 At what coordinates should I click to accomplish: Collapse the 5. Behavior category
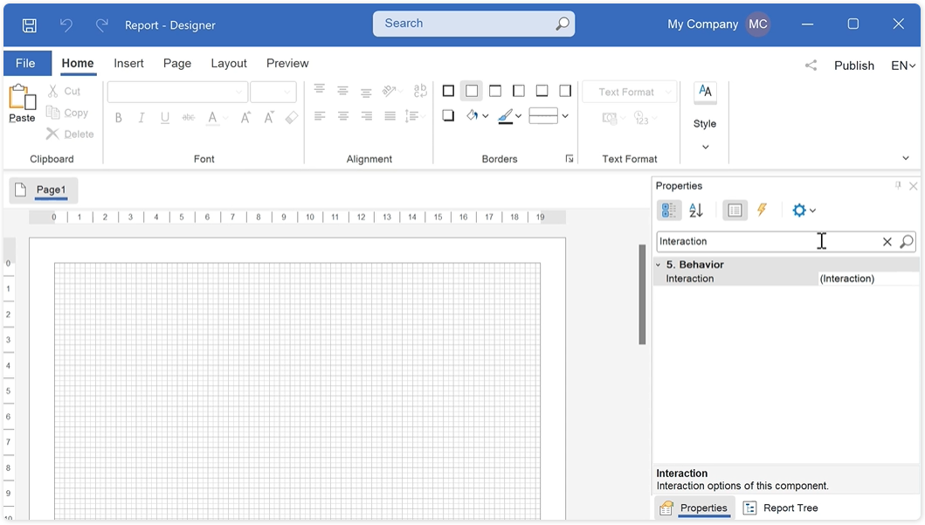[659, 265]
